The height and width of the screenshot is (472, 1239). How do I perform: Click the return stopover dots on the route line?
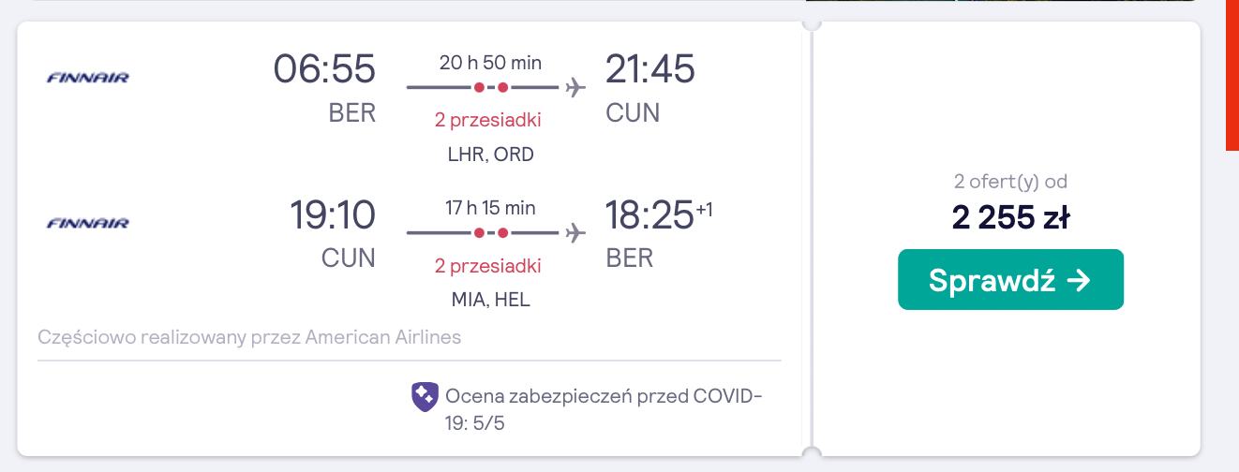pos(491,232)
